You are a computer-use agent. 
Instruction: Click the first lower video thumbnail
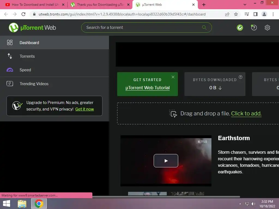coord(147,194)
